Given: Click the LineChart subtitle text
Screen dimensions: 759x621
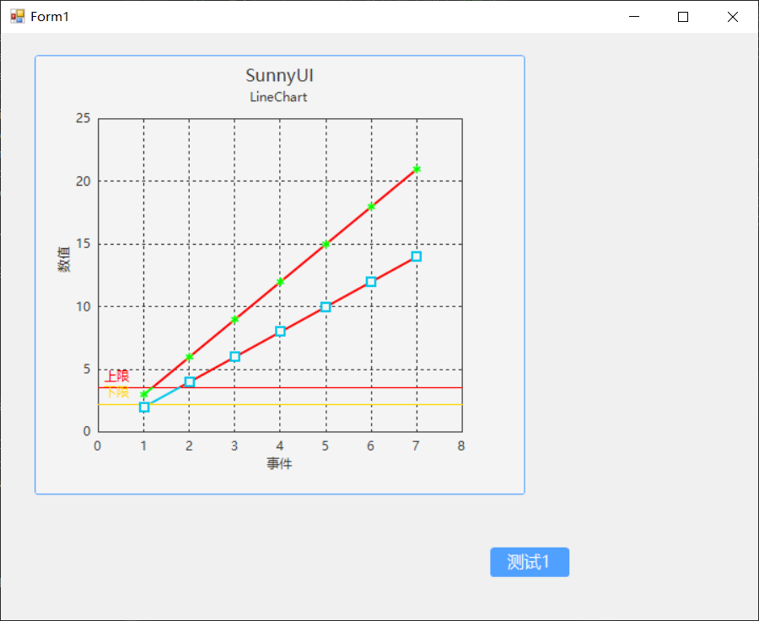Looking at the screenshot, I should (278, 96).
